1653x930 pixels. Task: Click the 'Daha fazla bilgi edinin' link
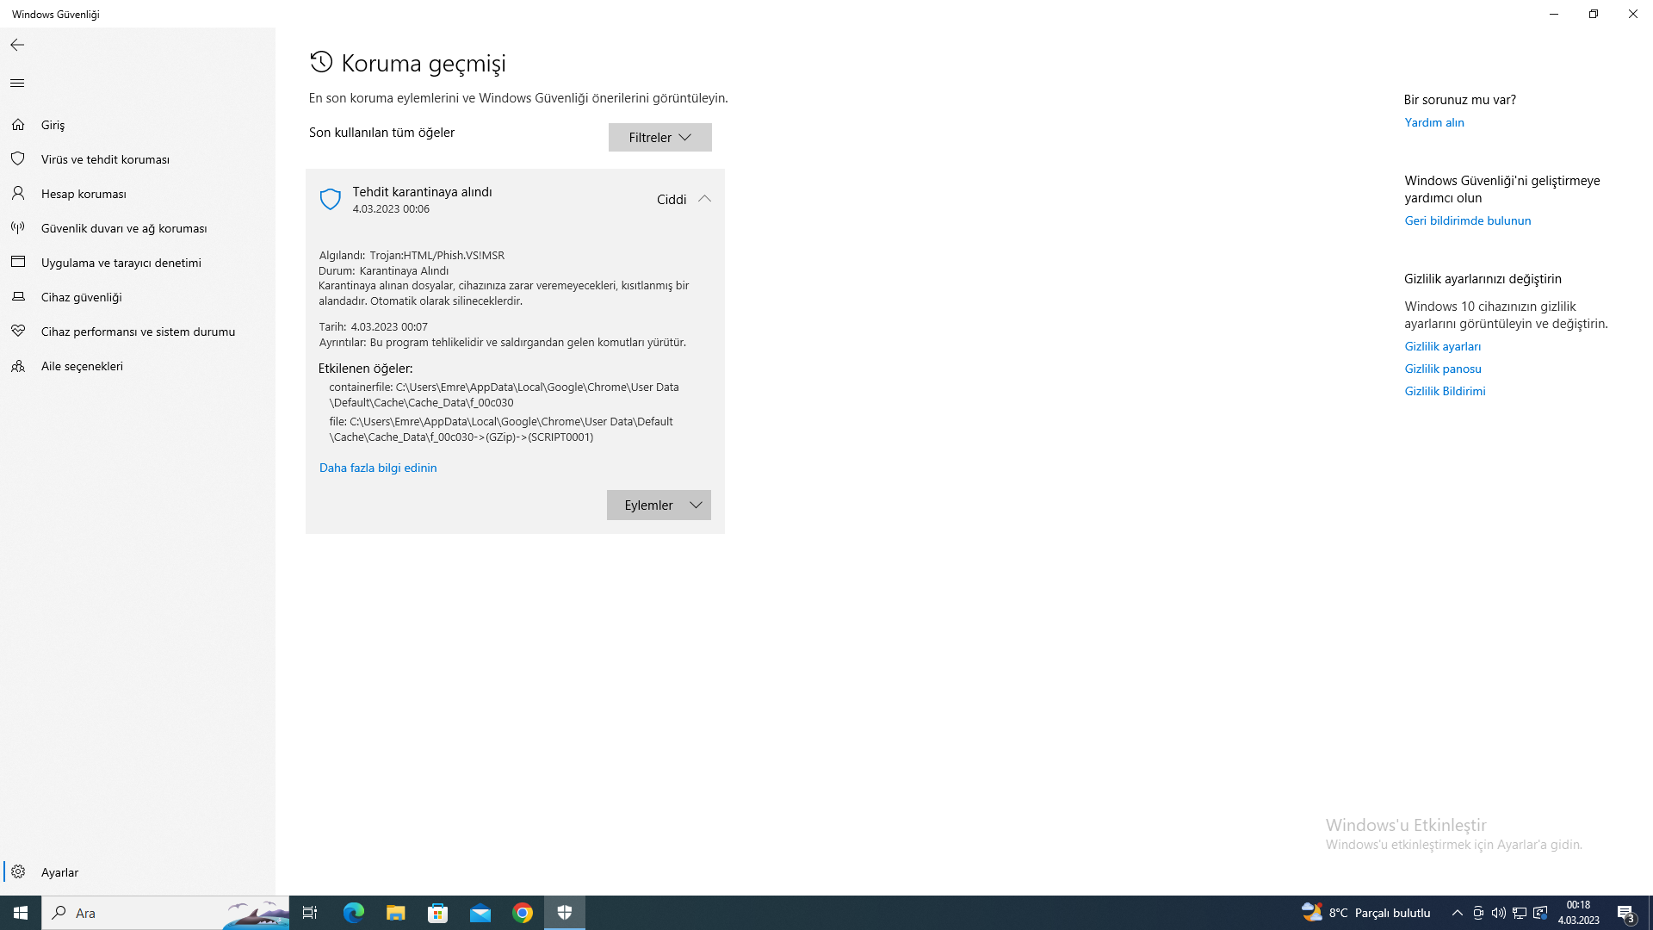377,468
